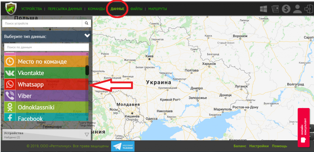Click Донецк on the map
Screen dimensions: 314x152
click(x=225, y=95)
